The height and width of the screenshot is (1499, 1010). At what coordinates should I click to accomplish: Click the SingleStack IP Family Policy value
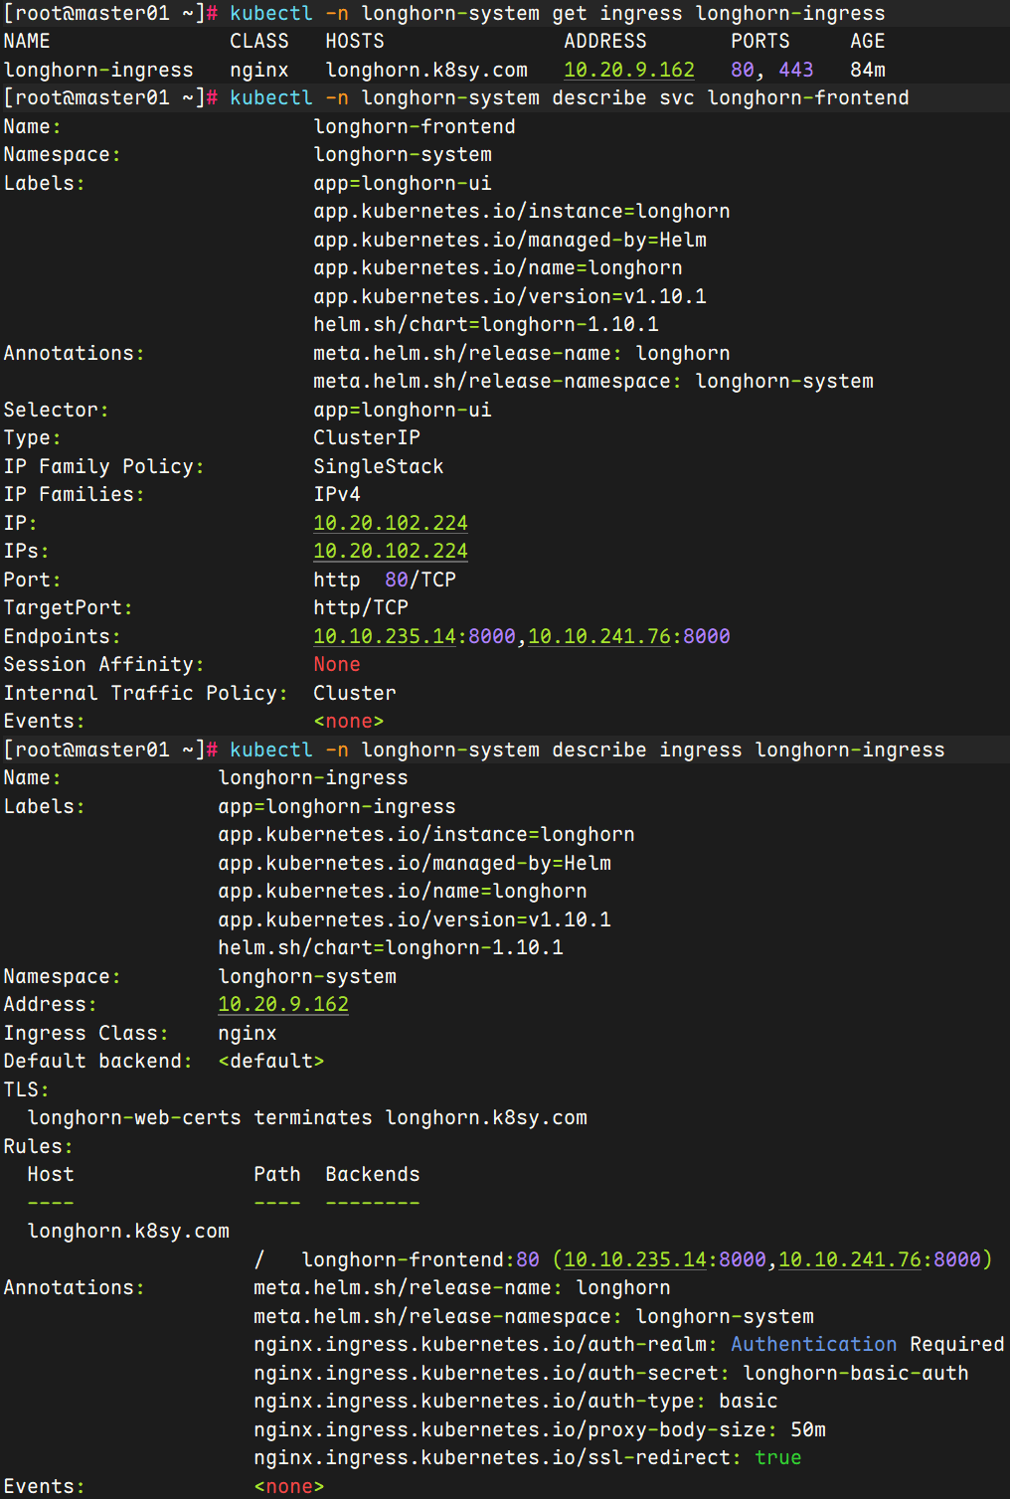[x=378, y=466]
